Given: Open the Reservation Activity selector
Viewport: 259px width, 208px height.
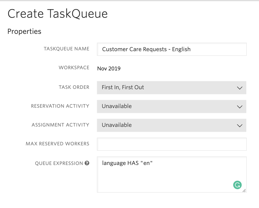Looking at the screenshot, I should click(171, 106).
